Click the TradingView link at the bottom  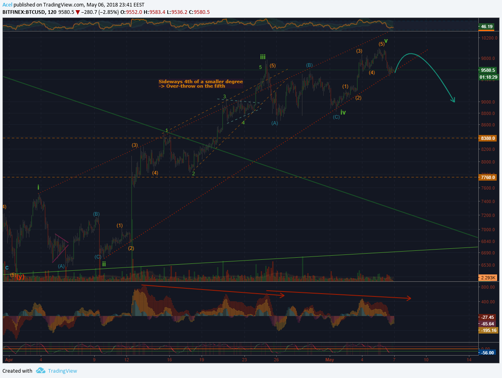pos(62,371)
